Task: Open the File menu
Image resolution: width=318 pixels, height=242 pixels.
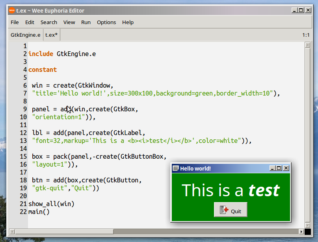Action: (x=15, y=23)
